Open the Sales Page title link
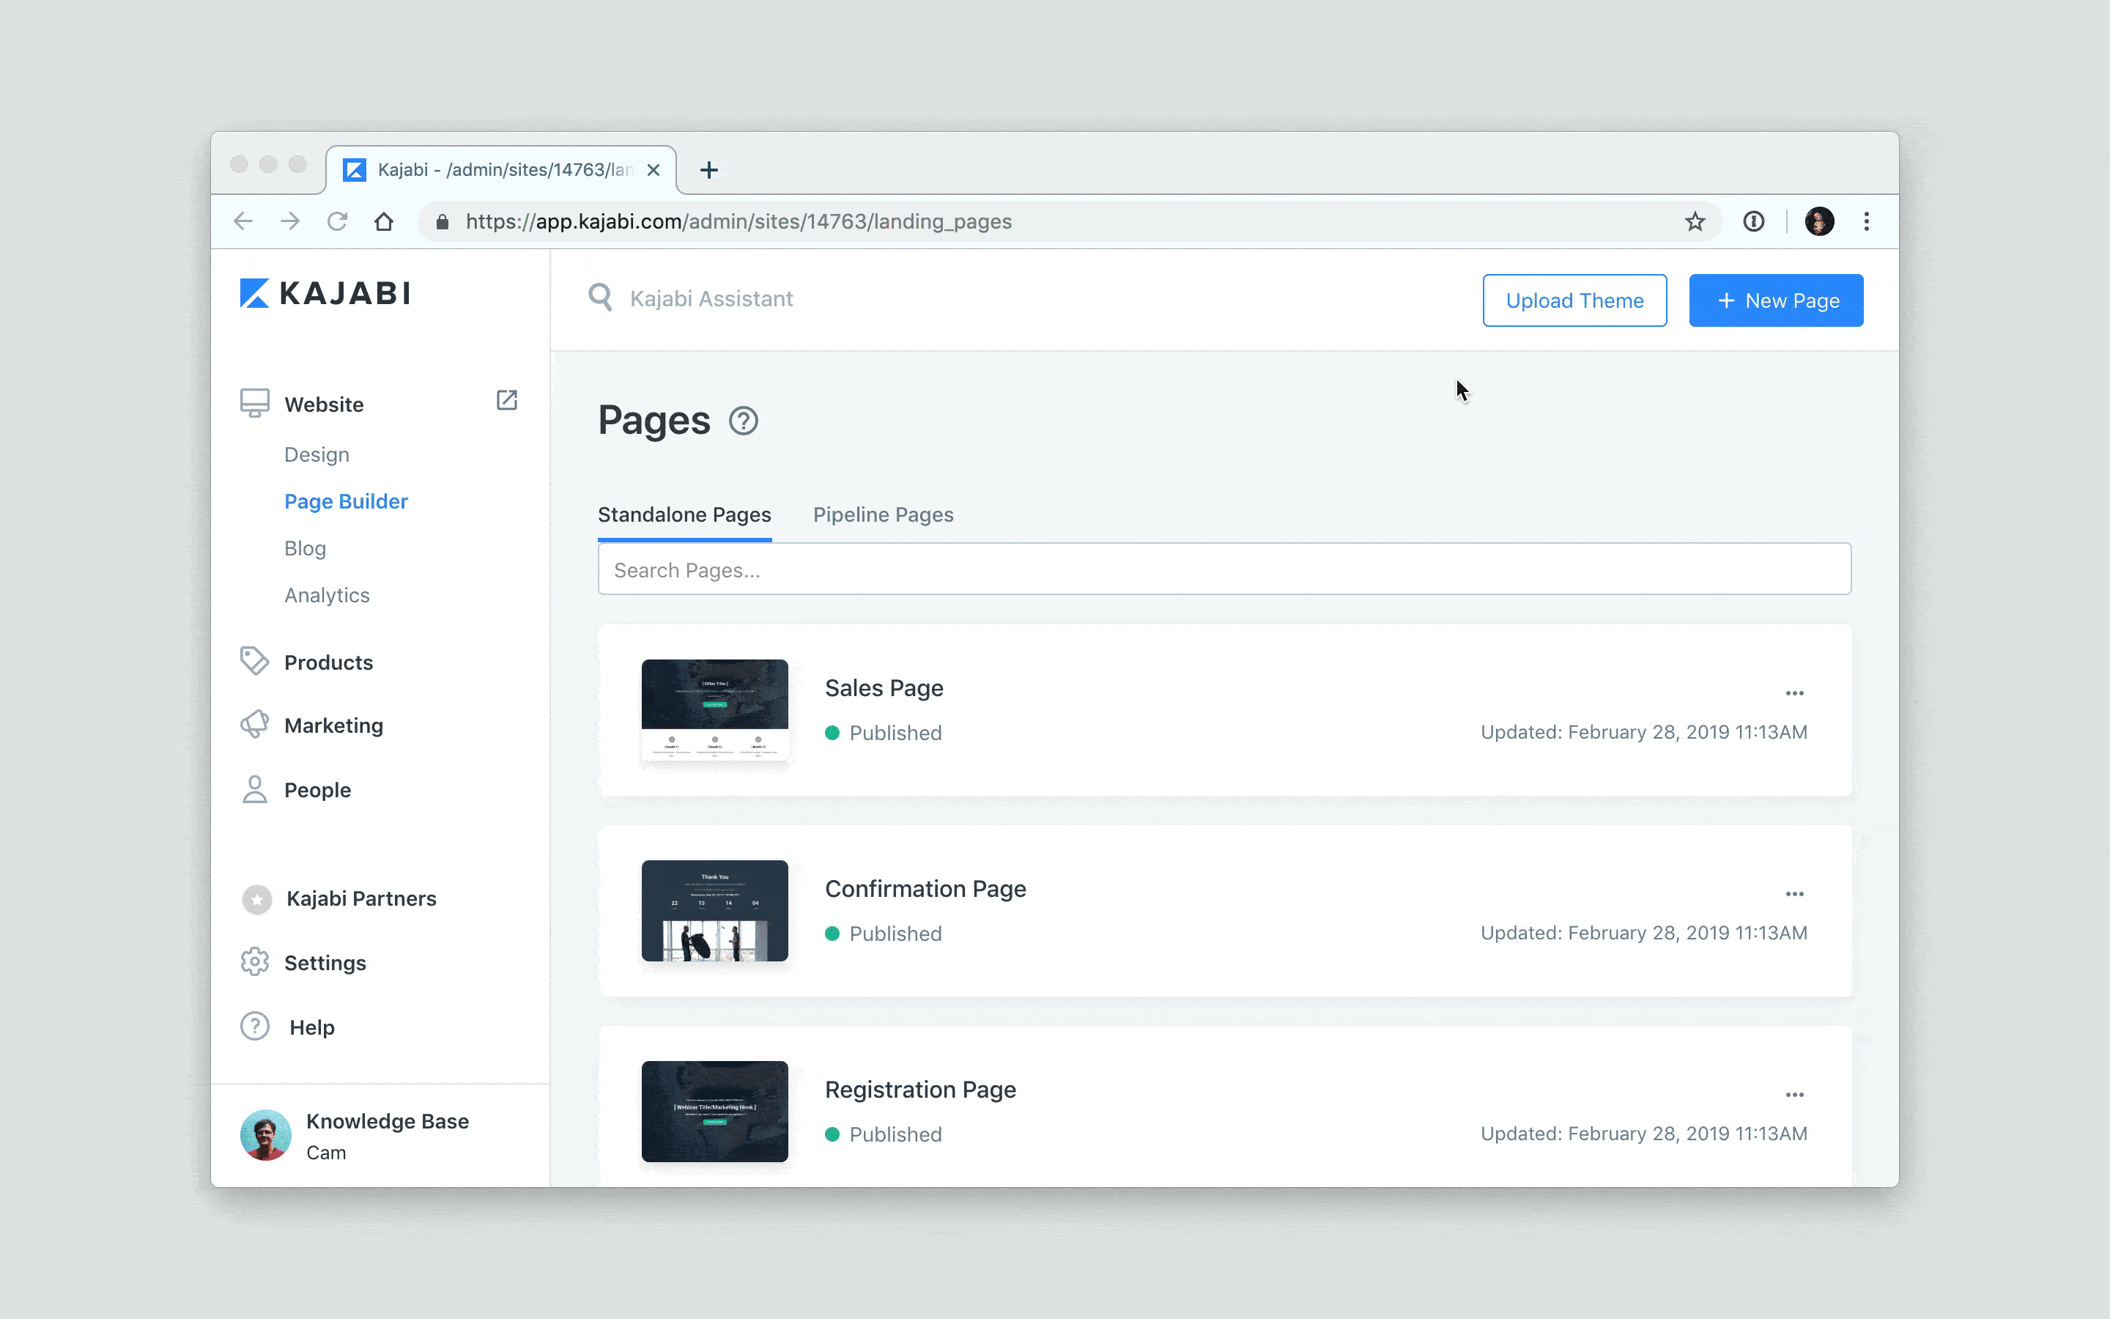The width and height of the screenshot is (2110, 1319). coord(884,688)
